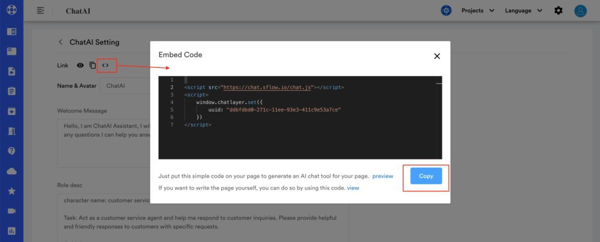Open the document file icon in sidebar
Screen dimensions: 600x242
point(12,71)
